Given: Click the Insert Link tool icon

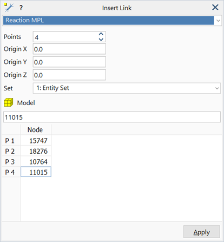Looking at the screenshot, I should click(x=9, y=8).
